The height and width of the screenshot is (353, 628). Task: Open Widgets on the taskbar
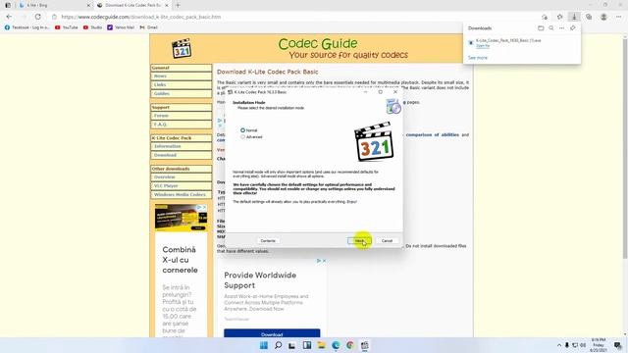coord(307,345)
